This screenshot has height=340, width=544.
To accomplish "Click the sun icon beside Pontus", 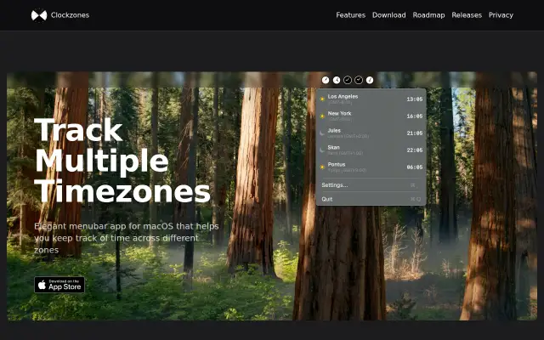I will pos(322,167).
